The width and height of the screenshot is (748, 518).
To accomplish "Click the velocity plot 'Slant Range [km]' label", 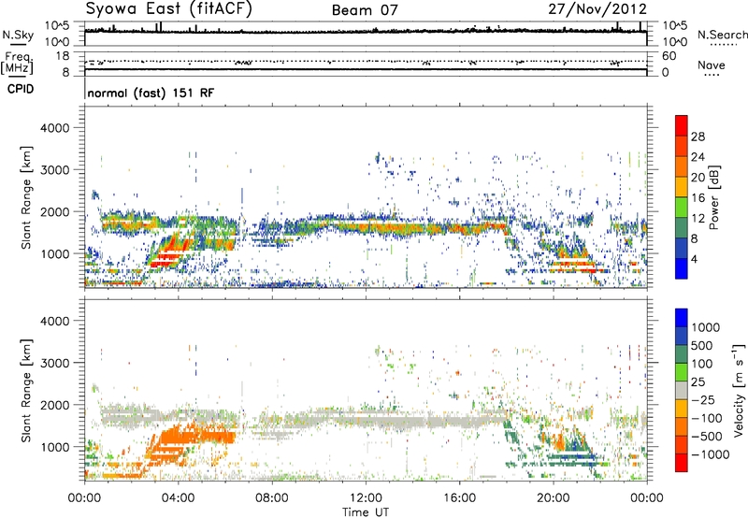I will (26, 391).
